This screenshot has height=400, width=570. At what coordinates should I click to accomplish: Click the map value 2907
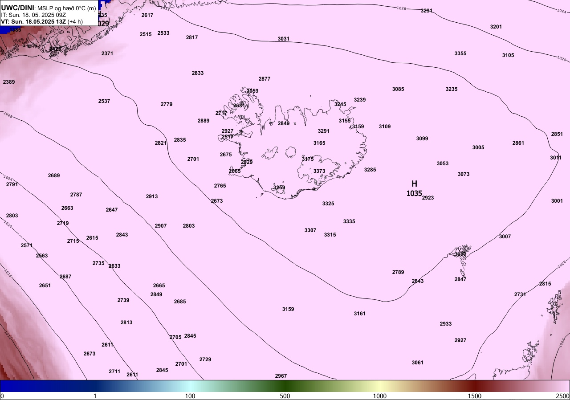click(x=161, y=226)
